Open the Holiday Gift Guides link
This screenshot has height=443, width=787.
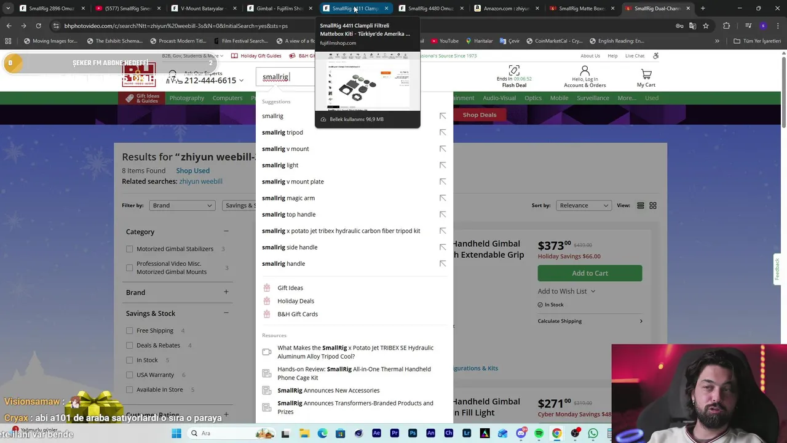(x=256, y=56)
